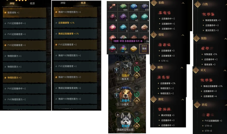Click the golden gem in the inventory

pos(133,49)
